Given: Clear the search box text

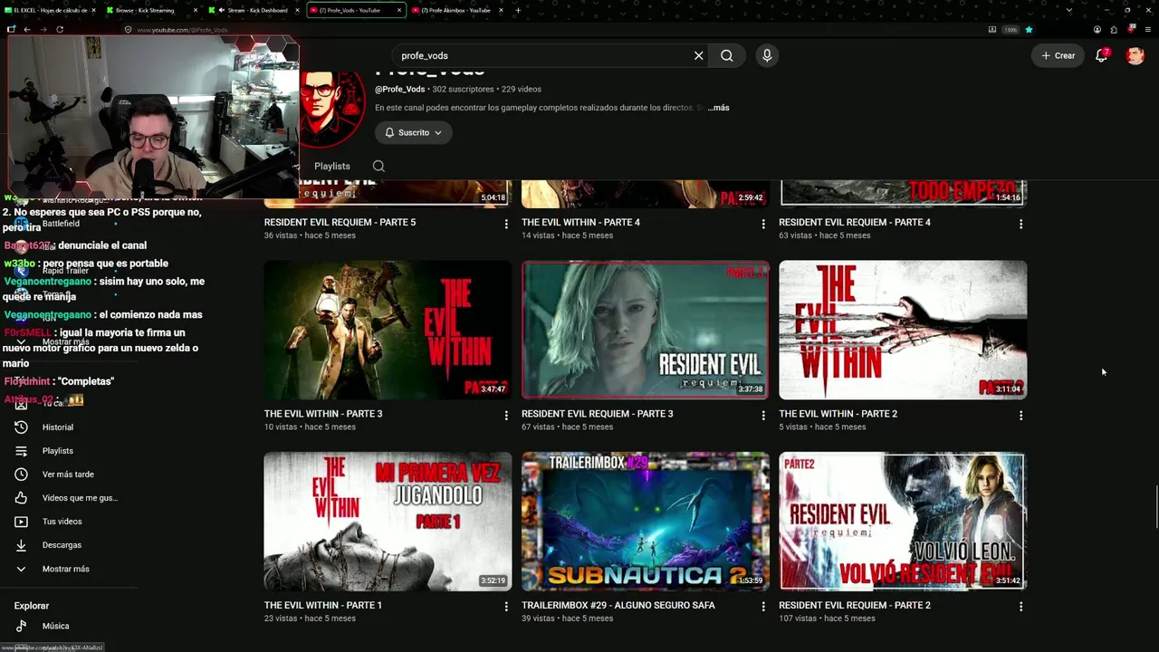Looking at the screenshot, I should 698,55.
